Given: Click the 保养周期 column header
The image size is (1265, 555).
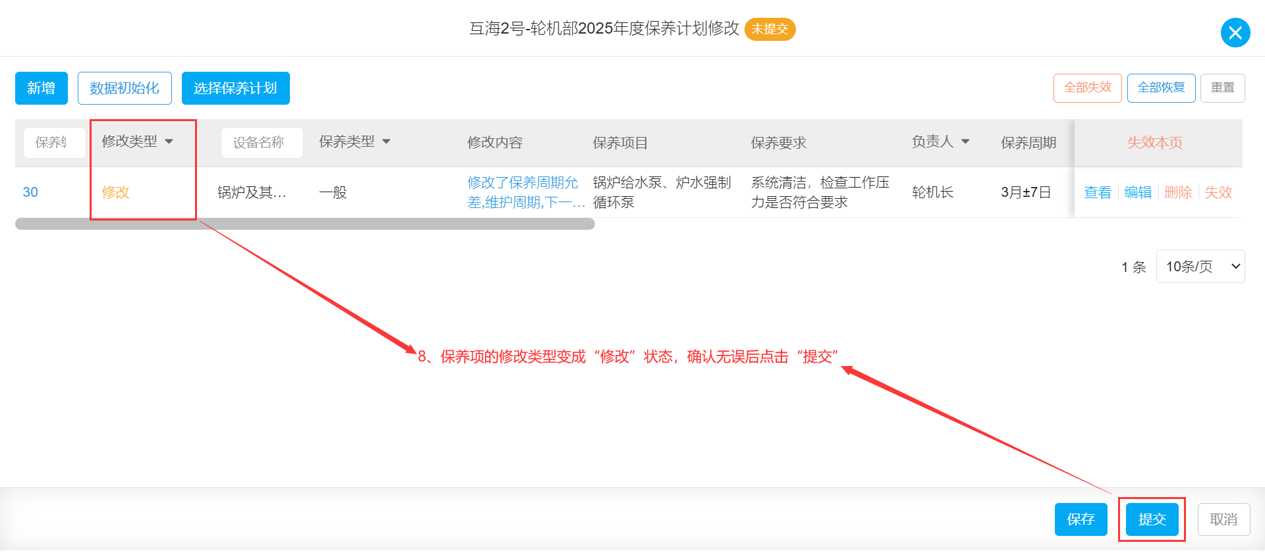Looking at the screenshot, I should click(x=1028, y=142).
